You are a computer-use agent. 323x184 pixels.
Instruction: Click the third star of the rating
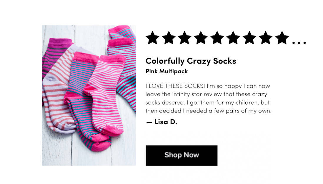click(x=185, y=38)
